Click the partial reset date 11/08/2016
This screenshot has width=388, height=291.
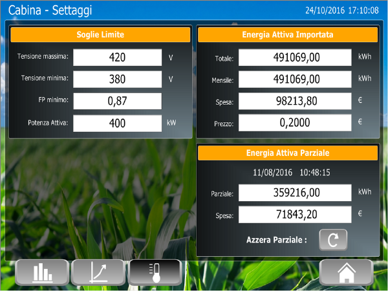(272, 172)
